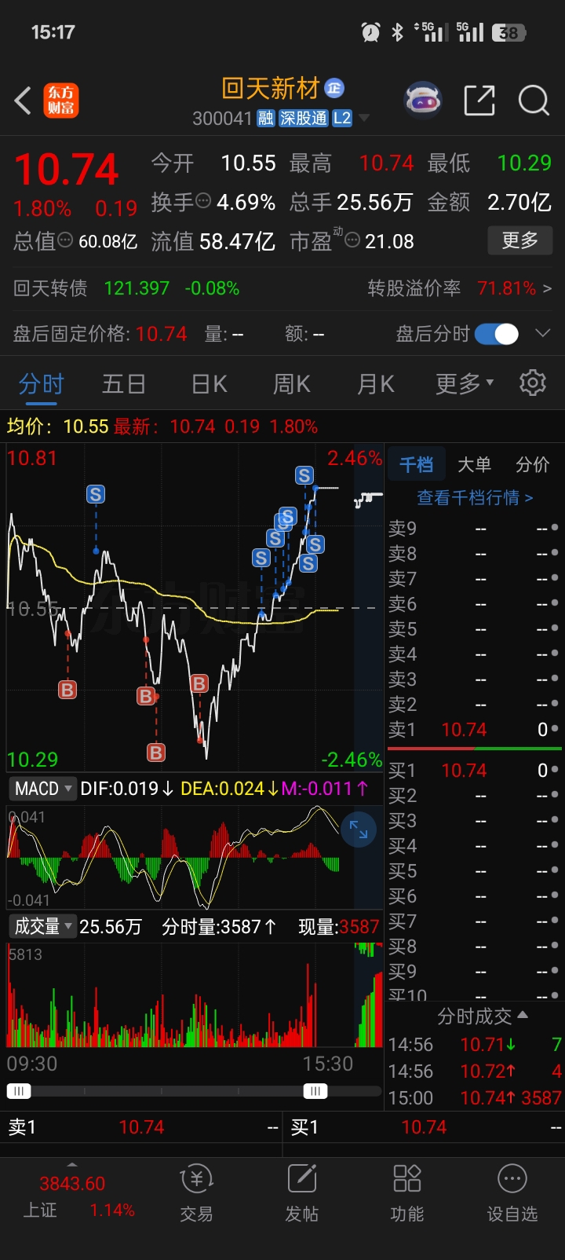Switch to the 月K tab
Screen dimensions: 565x1260
pyautogui.click(x=375, y=383)
